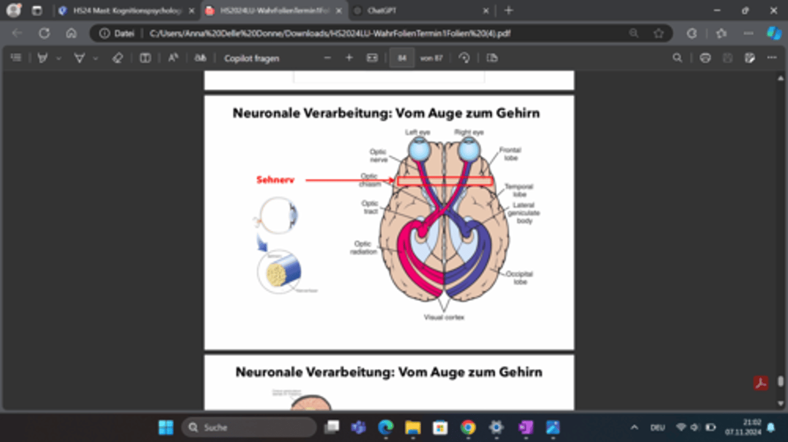The image size is (788, 442).
Task: Click the scrollbar up arrow
Action: tap(781, 79)
